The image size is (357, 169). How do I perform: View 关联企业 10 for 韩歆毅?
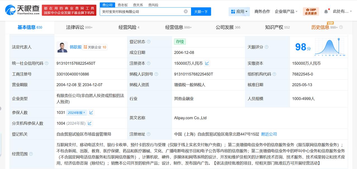coord(95,47)
